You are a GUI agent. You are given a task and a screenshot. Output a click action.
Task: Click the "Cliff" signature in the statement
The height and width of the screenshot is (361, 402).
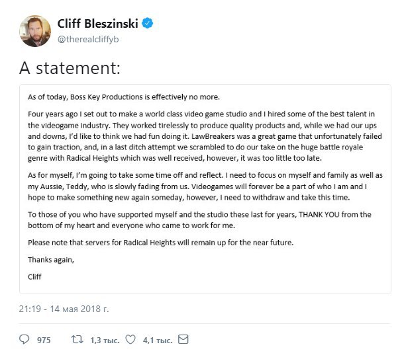point(34,276)
